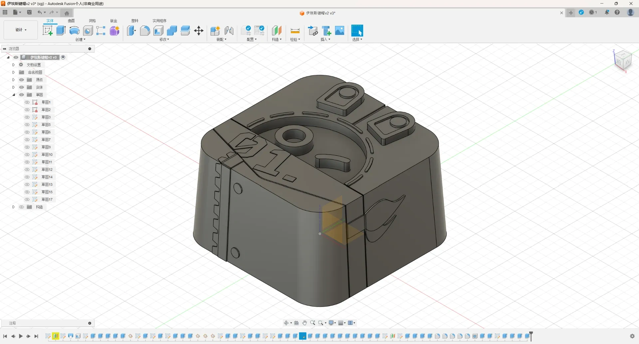This screenshot has height=344, width=639.
Task: Switch to the 塑料 tab
Action: (x=135, y=21)
